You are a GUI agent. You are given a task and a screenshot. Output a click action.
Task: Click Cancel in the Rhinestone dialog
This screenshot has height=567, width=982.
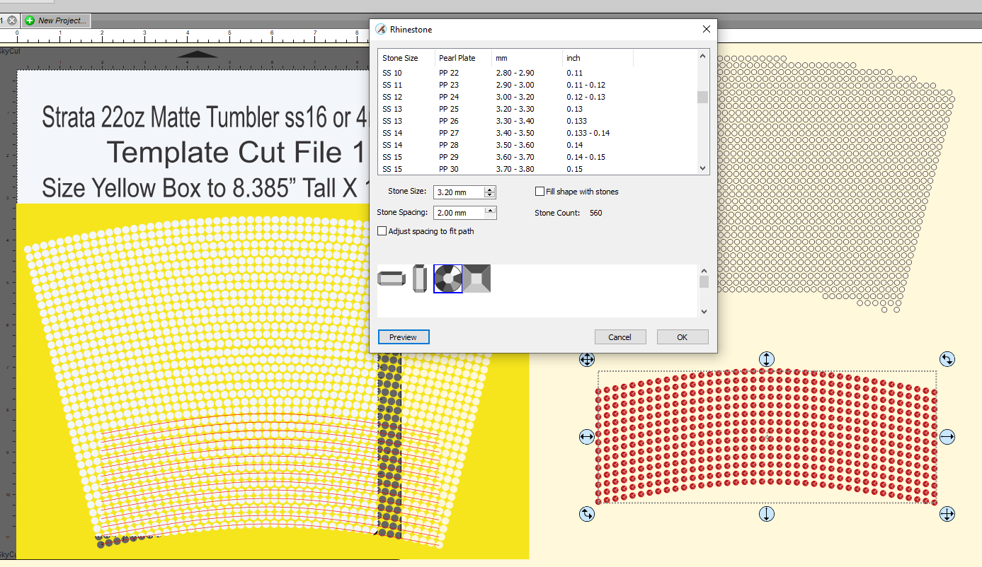coord(620,337)
